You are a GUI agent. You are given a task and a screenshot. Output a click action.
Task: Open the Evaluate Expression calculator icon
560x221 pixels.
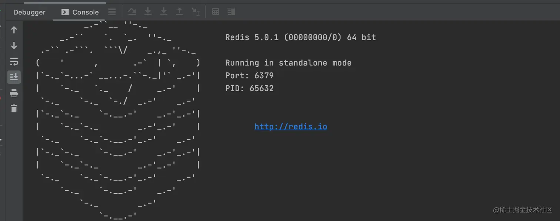(216, 12)
